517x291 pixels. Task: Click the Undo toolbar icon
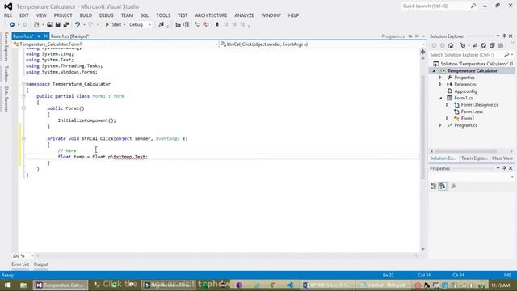[78, 25]
